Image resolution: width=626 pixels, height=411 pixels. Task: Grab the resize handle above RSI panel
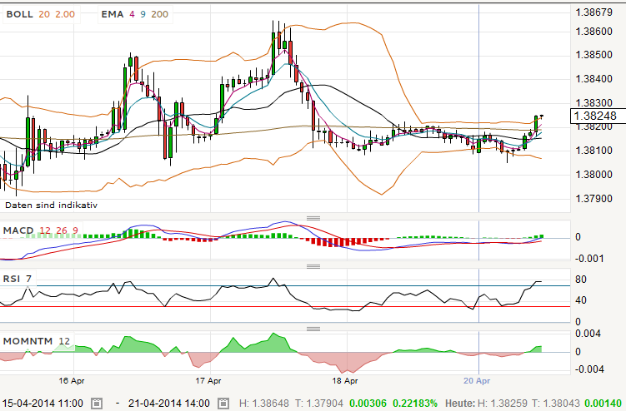click(x=313, y=266)
